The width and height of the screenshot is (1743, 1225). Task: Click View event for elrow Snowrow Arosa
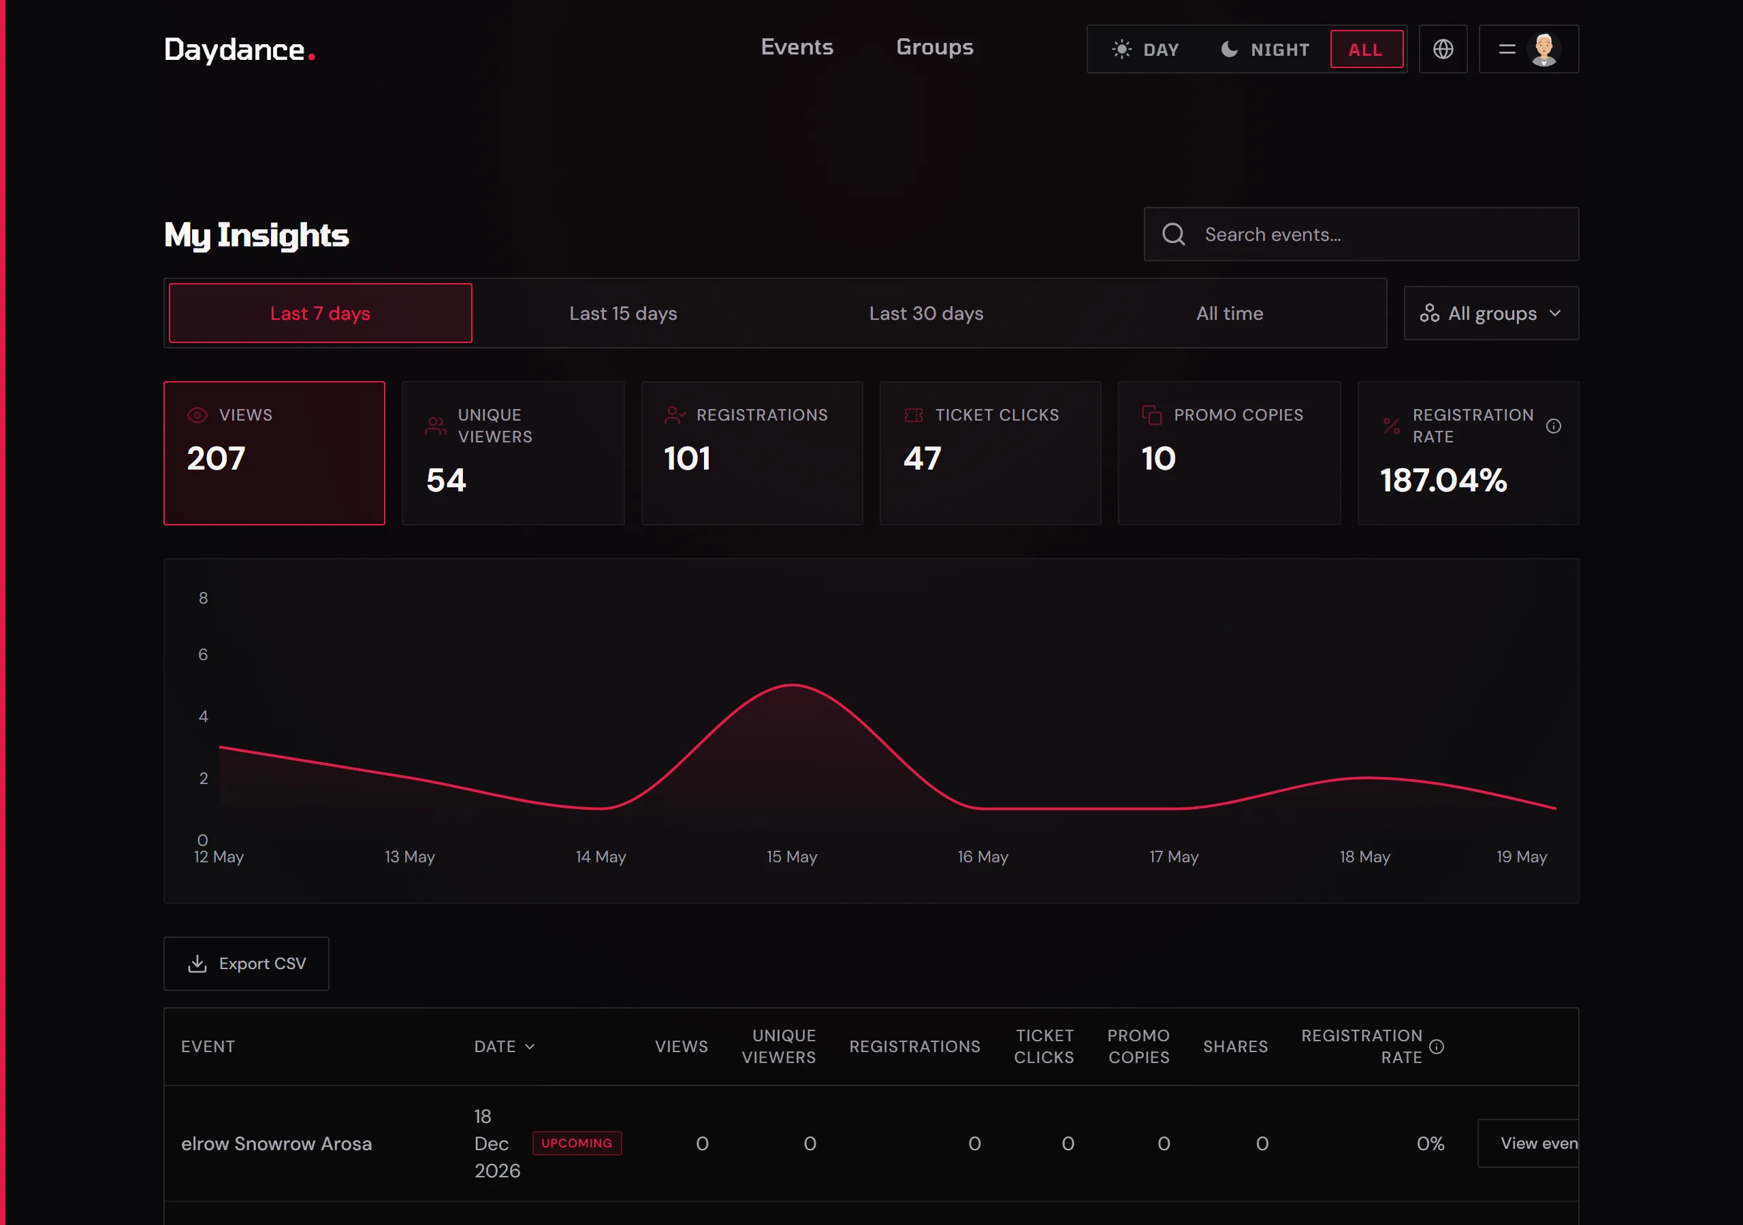click(1528, 1143)
